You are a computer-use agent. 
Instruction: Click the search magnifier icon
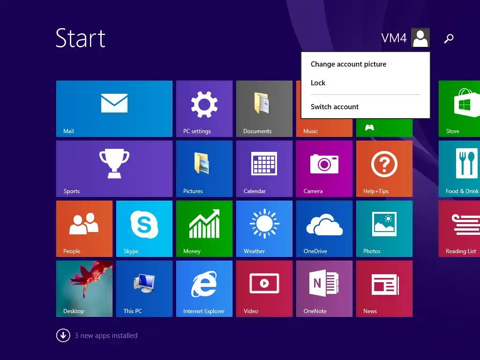(449, 38)
